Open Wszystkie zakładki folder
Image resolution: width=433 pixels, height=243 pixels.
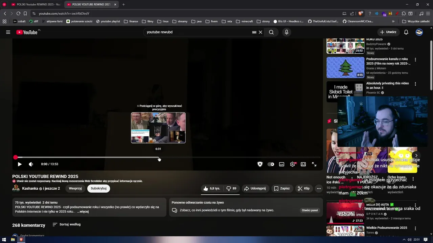(x=416, y=21)
